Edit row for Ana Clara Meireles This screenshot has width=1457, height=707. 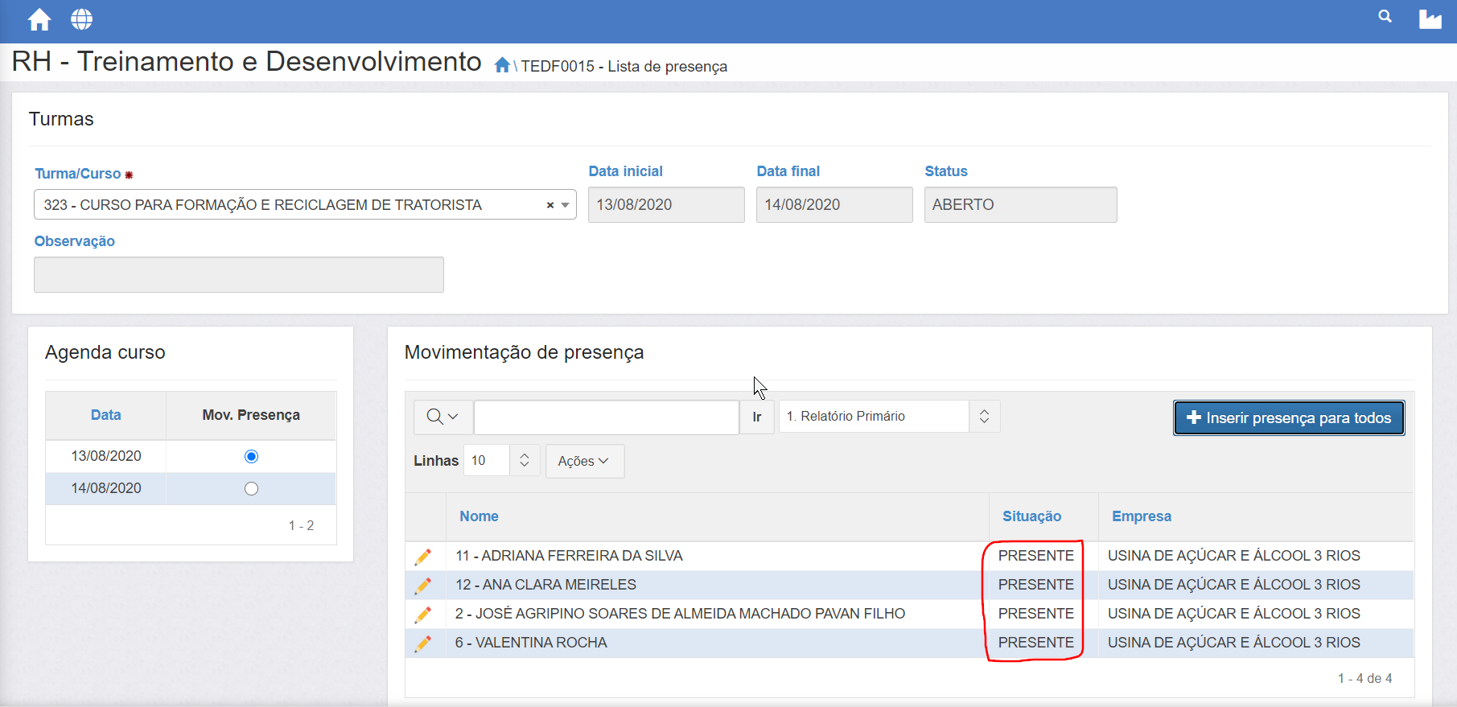tap(423, 585)
